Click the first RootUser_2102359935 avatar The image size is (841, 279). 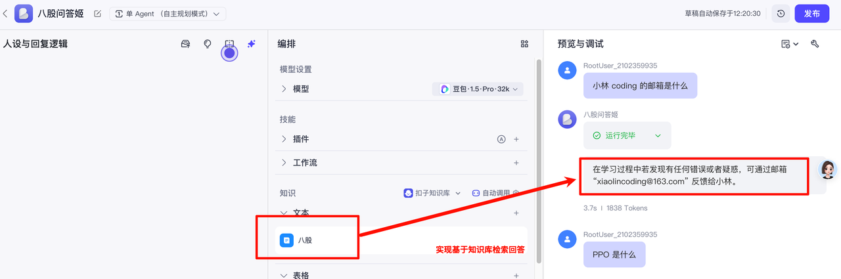pyautogui.click(x=568, y=70)
